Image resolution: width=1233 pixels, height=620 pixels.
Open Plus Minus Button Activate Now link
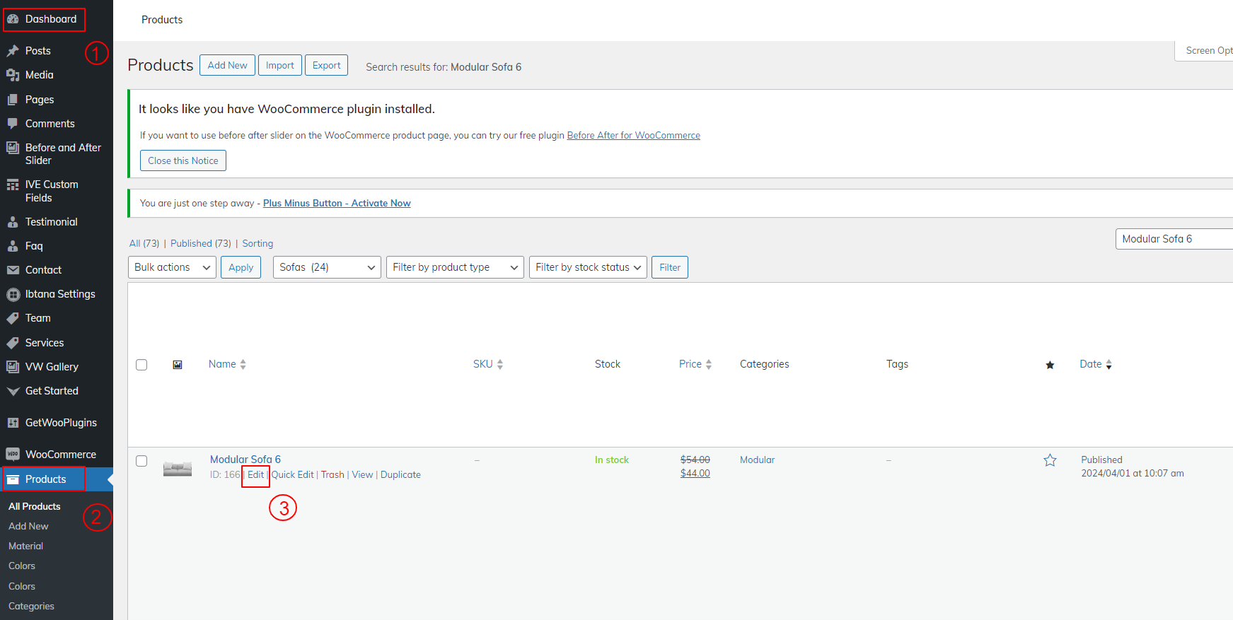pos(337,203)
